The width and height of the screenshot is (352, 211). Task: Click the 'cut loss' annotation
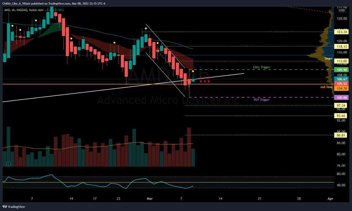[326, 87]
